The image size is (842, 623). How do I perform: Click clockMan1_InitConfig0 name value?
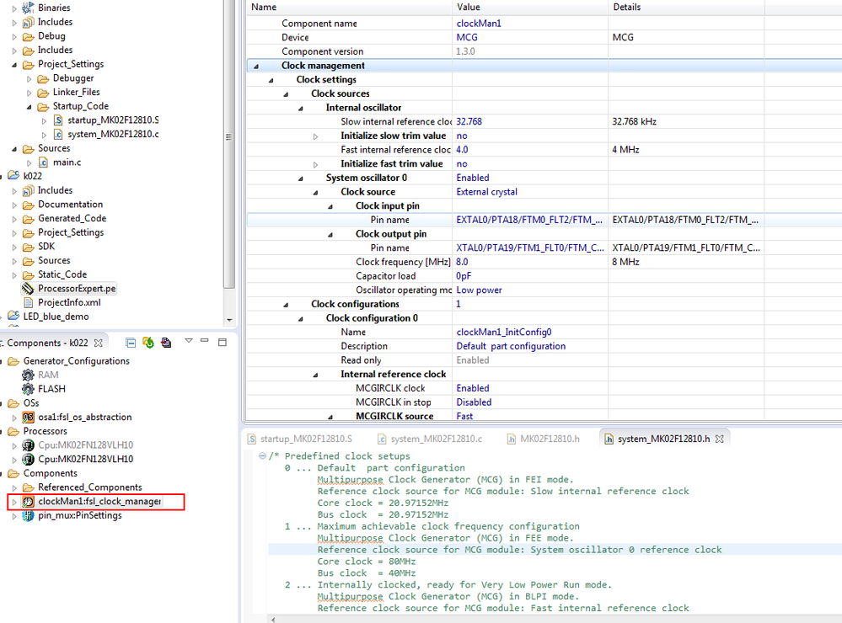tap(504, 333)
